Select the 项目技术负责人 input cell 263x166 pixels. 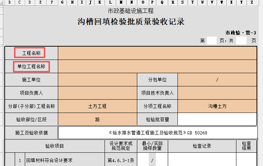[217, 93]
